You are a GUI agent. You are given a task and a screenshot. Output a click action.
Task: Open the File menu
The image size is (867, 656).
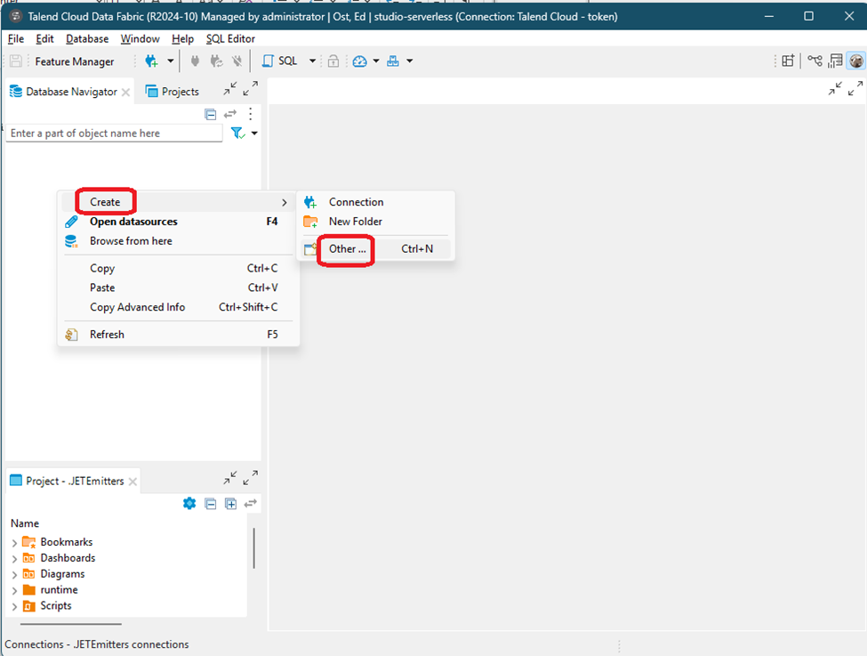pos(16,39)
